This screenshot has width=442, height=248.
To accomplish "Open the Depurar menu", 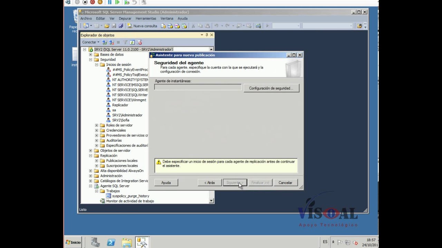I will [125, 19].
